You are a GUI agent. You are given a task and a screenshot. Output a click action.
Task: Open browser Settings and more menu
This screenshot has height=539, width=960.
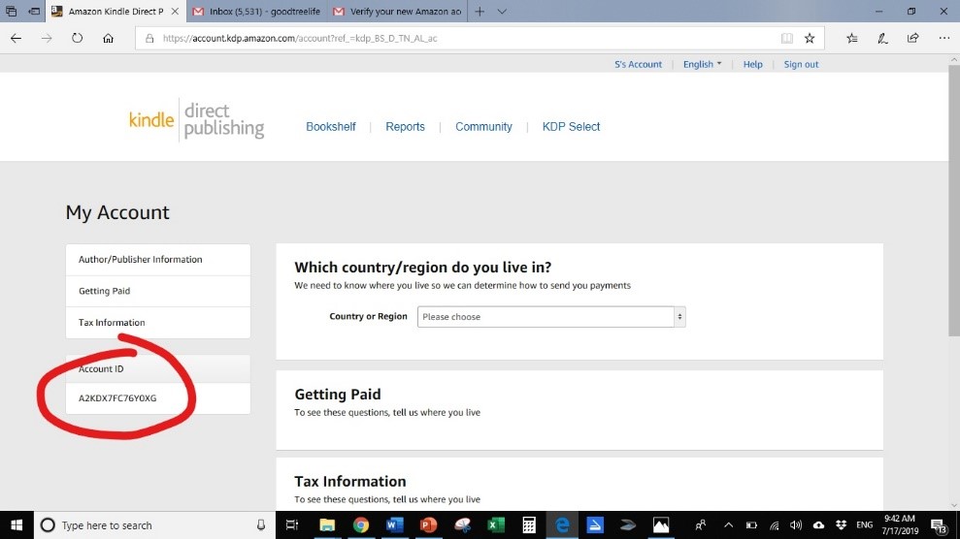pyautogui.click(x=943, y=38)
